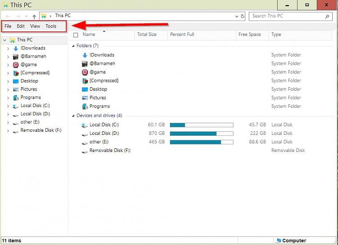Expand @game in the navigation tree
Screen dimensions: 338x245
[x=8, y=65]
